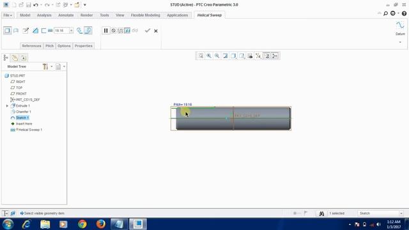This screenshot has height=230, width=409.
Task: Toggle the Spin Center icon
Action: coord(275,56)
